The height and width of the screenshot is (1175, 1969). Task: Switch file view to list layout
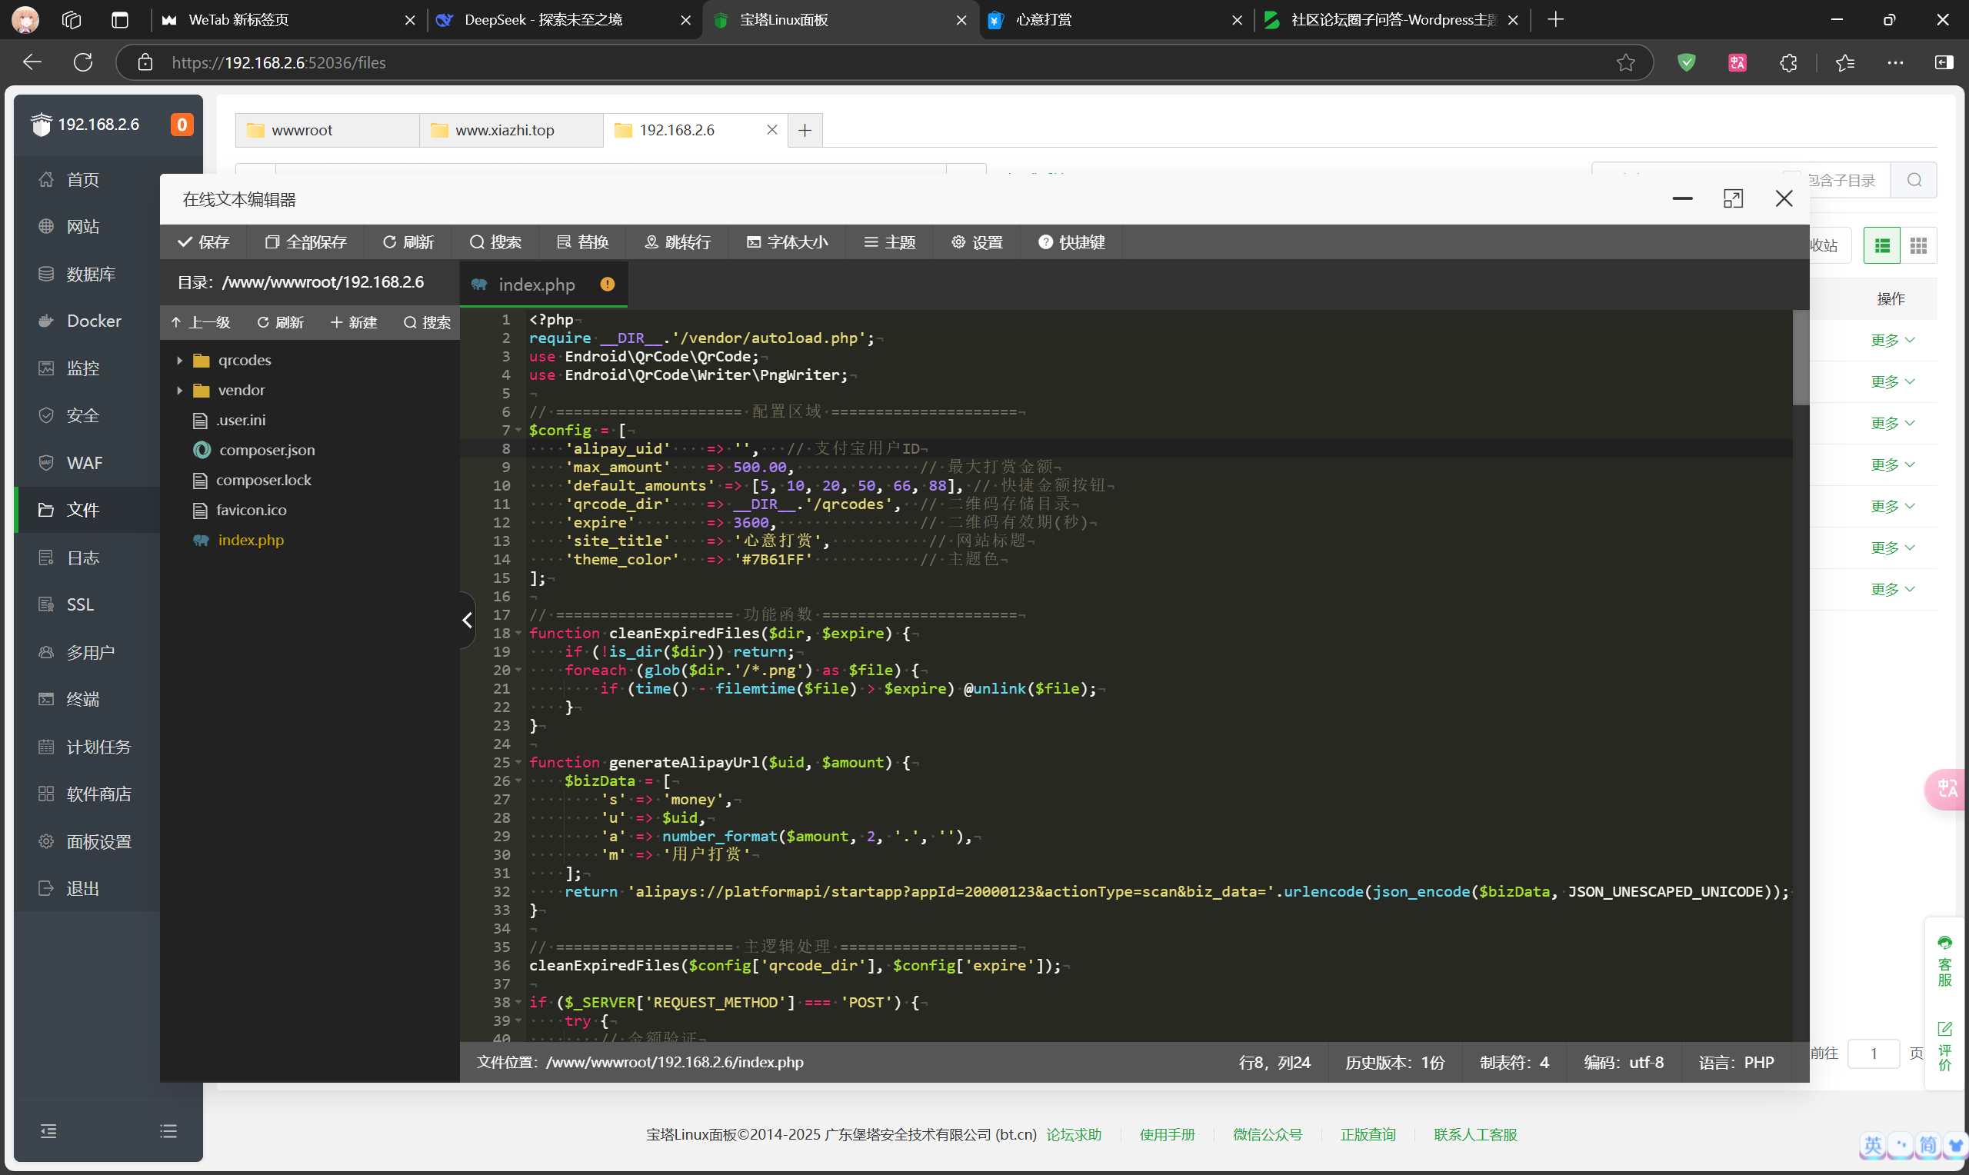1882,246
